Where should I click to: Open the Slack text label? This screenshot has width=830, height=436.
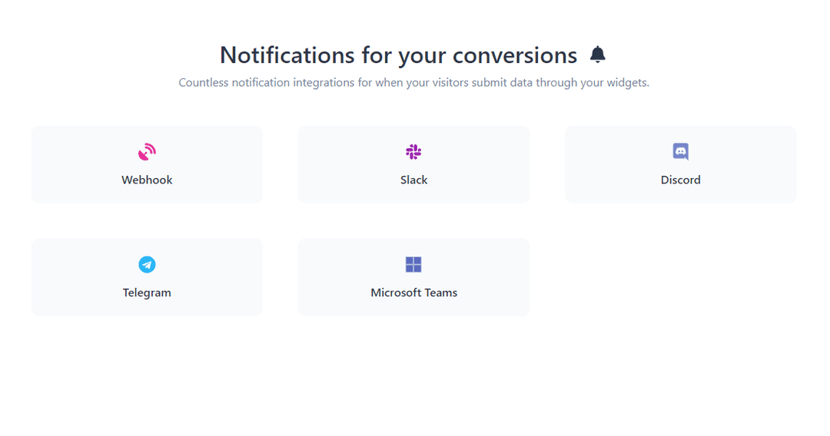pos(414,180)
